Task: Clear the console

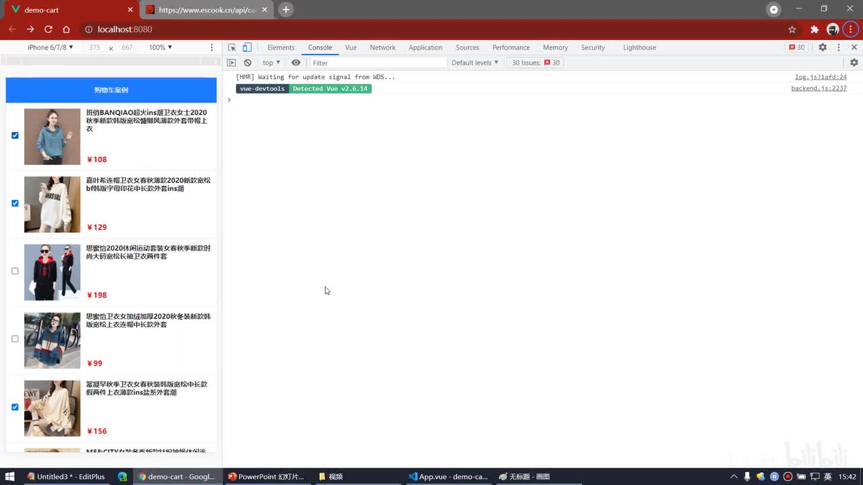Action: [x=247, y=63]
